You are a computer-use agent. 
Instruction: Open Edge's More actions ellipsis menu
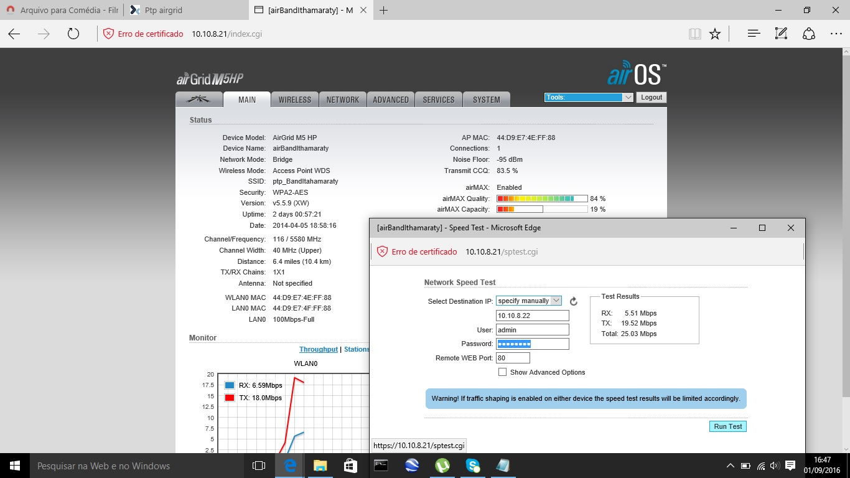(836, 34)
